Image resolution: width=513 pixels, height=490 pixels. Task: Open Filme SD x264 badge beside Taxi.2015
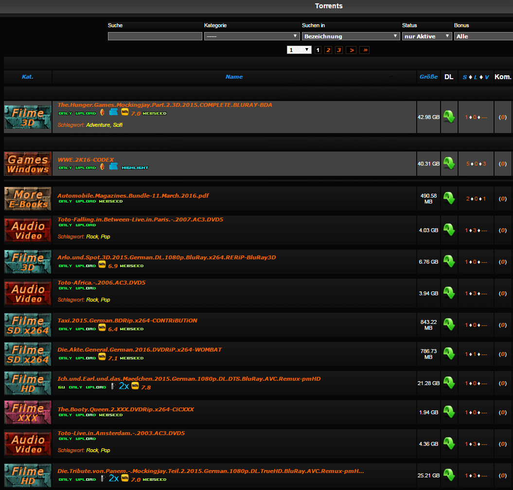point(28,325)
